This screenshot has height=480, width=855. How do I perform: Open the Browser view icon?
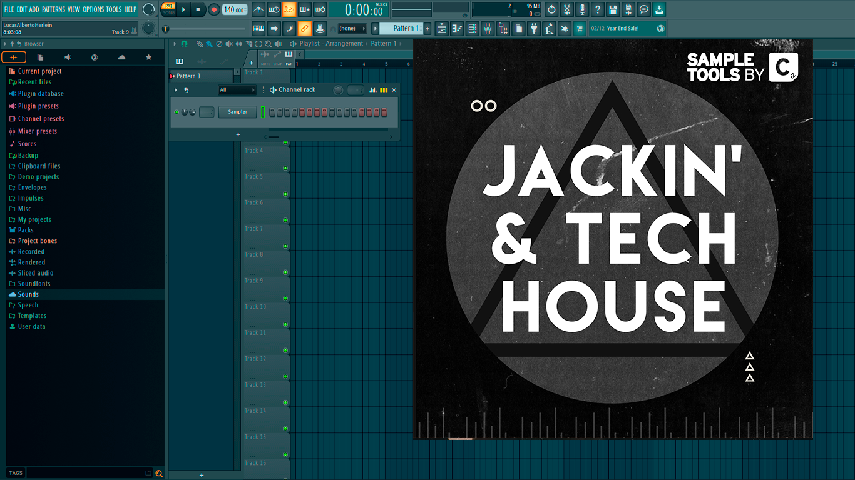(503, 28)
